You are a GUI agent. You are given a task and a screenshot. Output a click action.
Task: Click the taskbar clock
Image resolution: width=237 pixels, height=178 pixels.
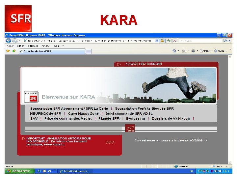[226, 171]
